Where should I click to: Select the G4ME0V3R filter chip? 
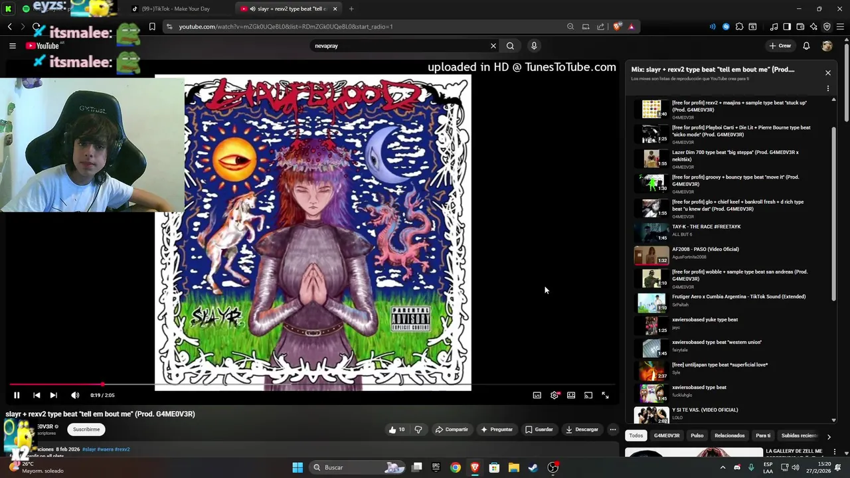pos(667,436)
